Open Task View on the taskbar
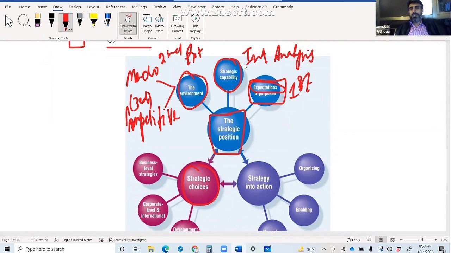The width and height of the screenshot is (451, 253). pyautogui.click(x=136, y=249)
